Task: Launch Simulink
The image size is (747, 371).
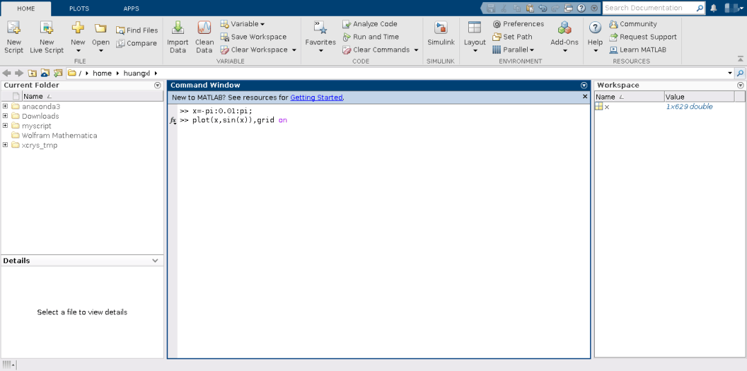Action: click(x=441, y=35)
